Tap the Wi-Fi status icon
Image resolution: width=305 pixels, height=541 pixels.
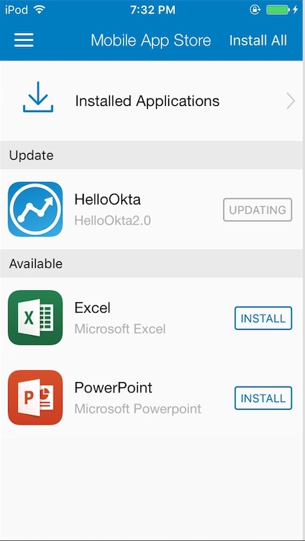pos(40,10)
